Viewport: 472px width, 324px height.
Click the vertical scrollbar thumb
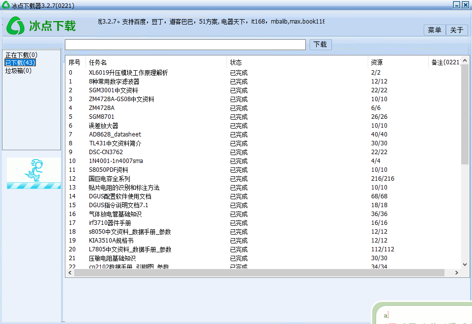pyautogui.click(x=465, y=114)
